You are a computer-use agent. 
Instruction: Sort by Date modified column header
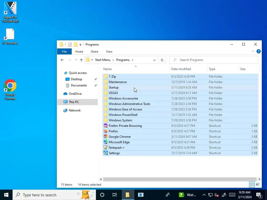(188, 69)
